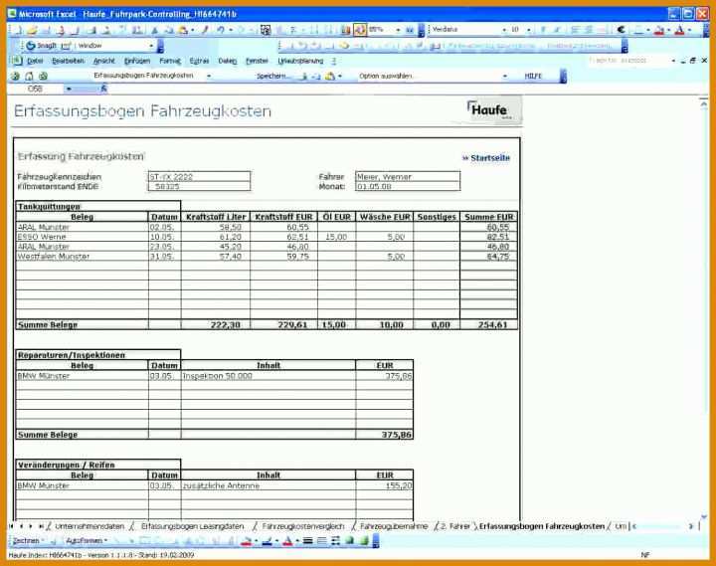716x566 pixels.
Task: Click the New workbook icon
Action: click(17, 31)
